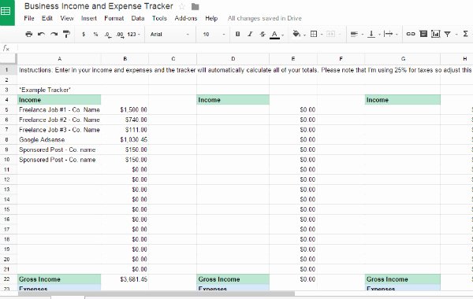Select column D header

233,59
